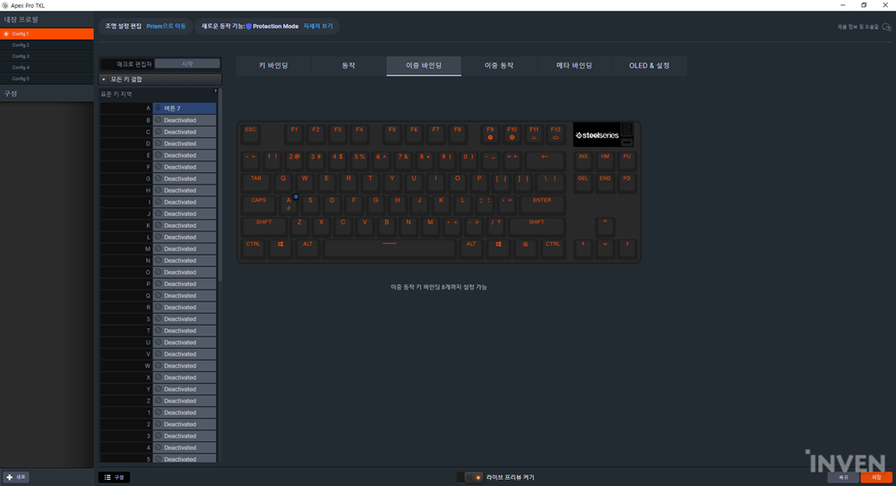Select the F12 key on keyboard

tap(556, 134)
